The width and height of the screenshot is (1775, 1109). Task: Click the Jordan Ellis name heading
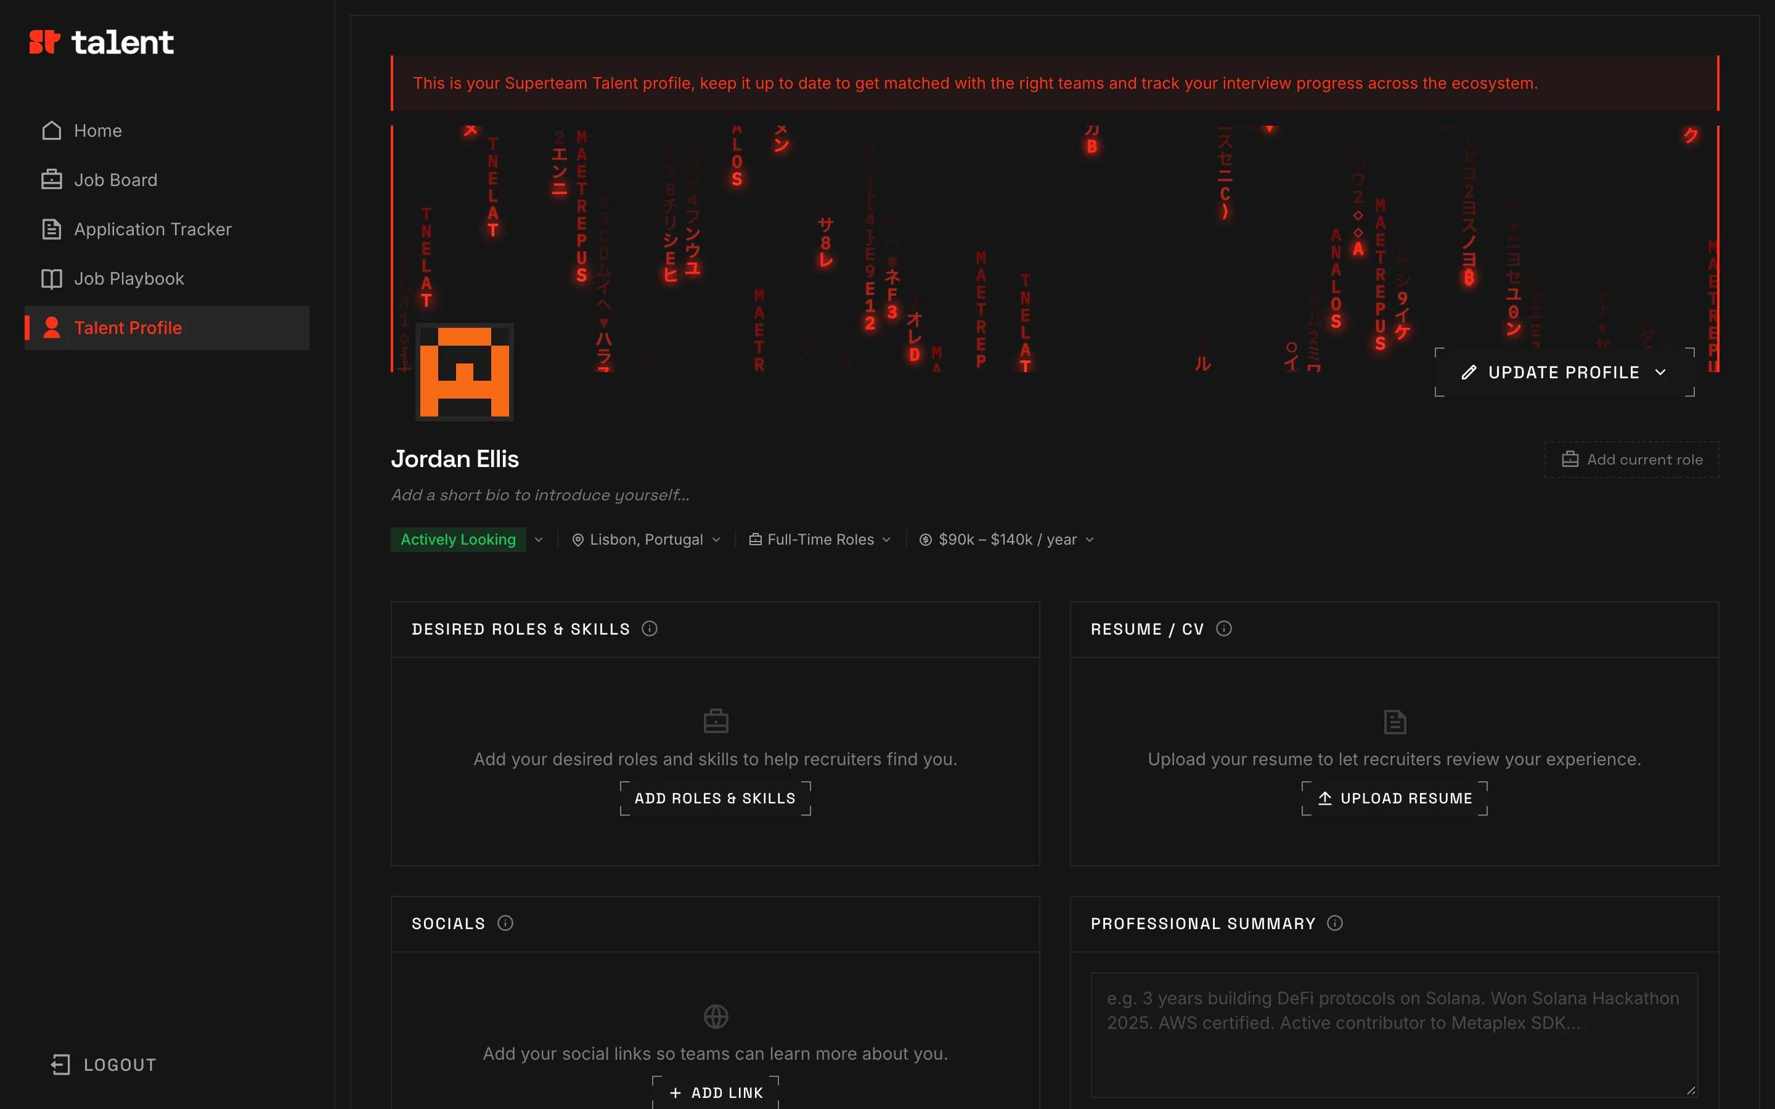pos(455,459)
